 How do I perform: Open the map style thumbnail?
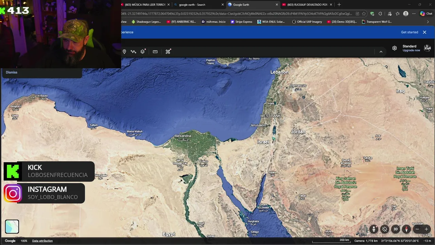(x=12, y=227)
